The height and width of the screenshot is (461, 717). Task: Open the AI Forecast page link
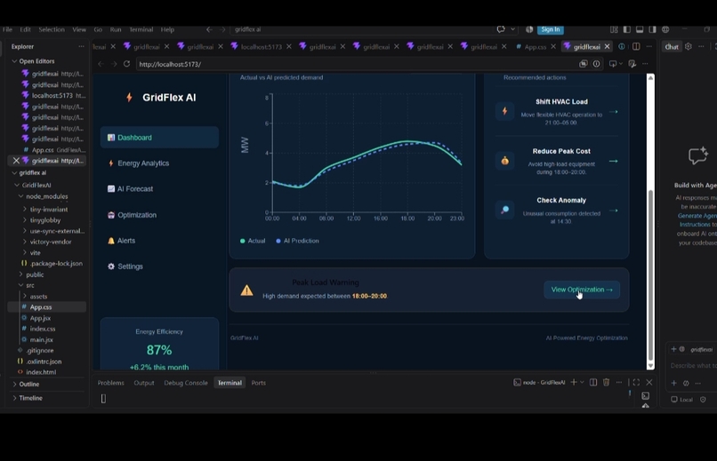135,189
